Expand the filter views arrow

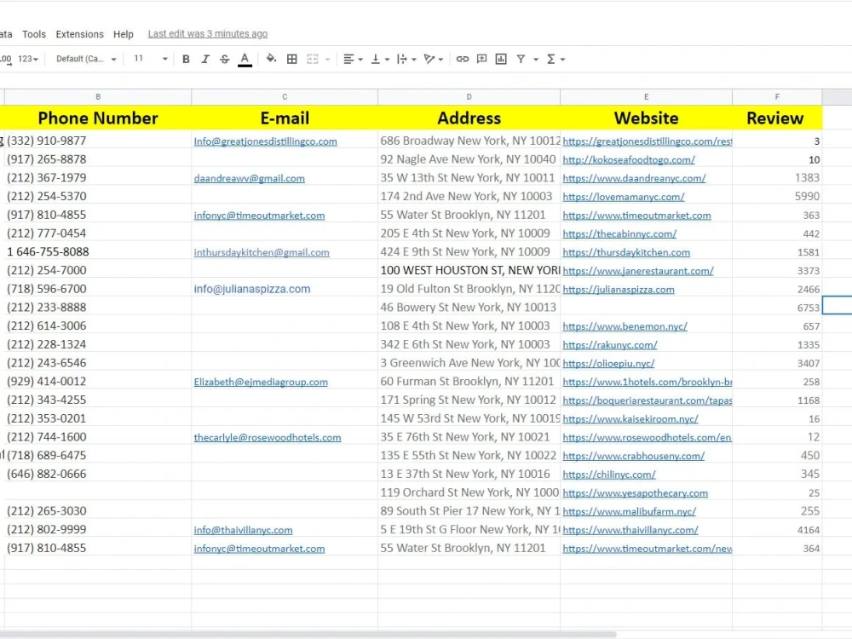click(x=536, y=60)
